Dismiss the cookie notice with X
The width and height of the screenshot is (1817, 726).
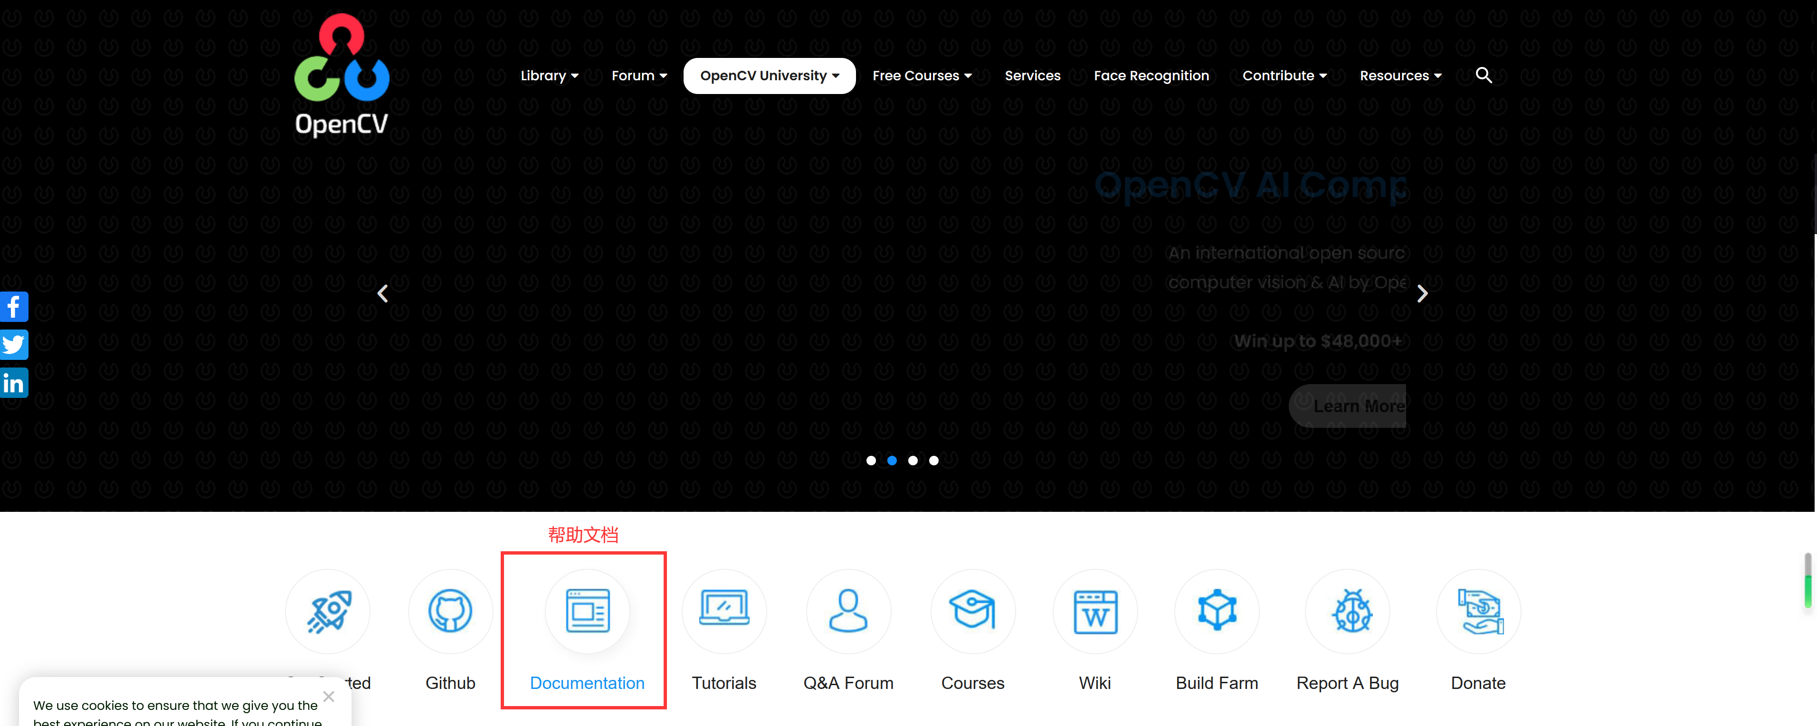point(329,697)
